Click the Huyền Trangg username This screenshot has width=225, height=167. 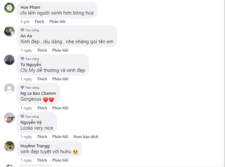click(35, 146)
